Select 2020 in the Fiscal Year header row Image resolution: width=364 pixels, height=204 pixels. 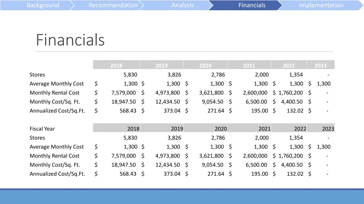point(221,129)
